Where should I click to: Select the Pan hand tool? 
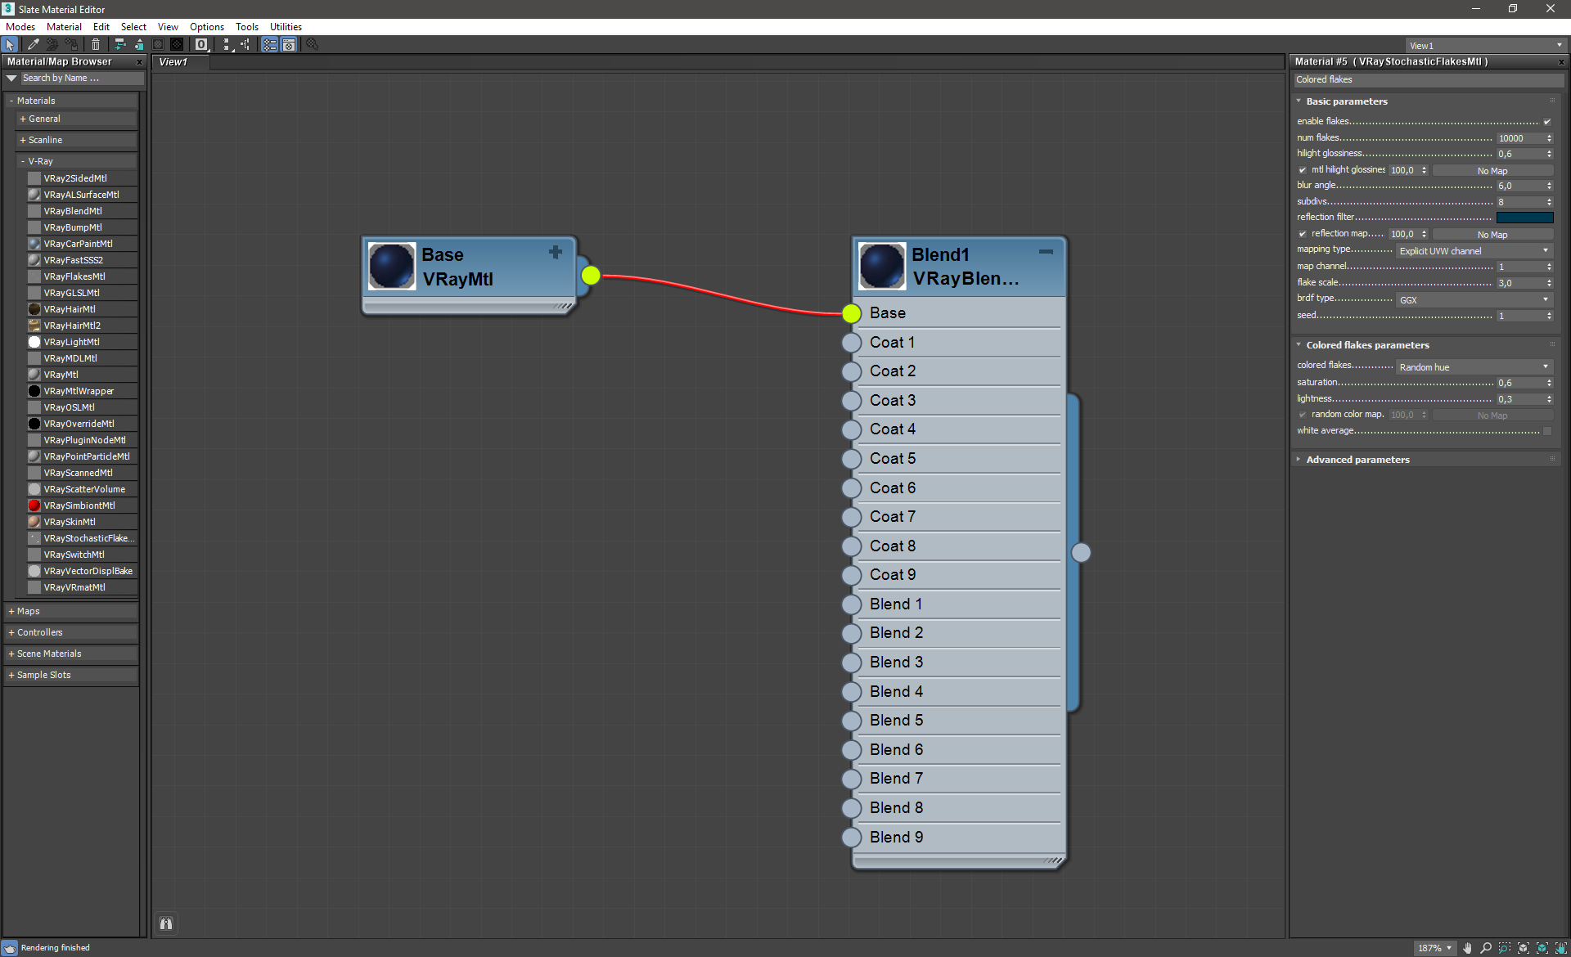click(x=1467, y=948)
